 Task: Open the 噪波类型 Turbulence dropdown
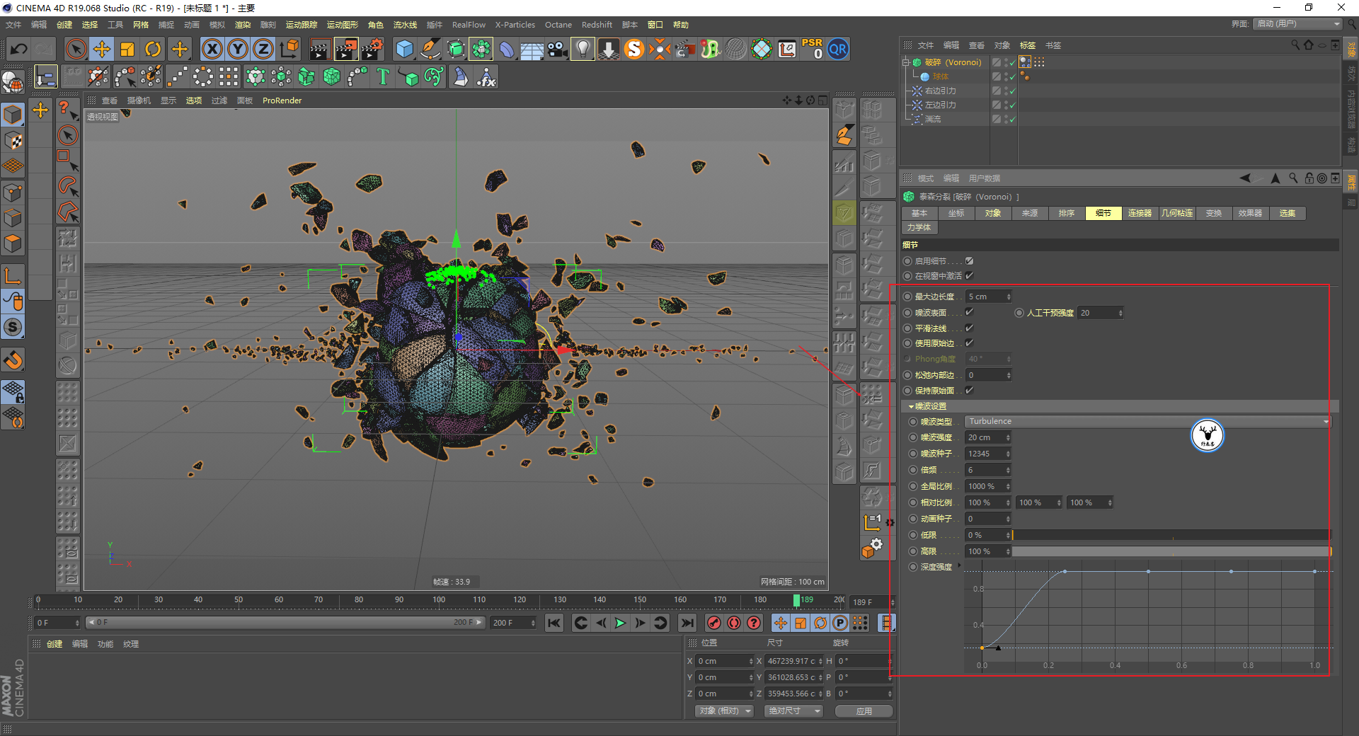[1147, 422]
